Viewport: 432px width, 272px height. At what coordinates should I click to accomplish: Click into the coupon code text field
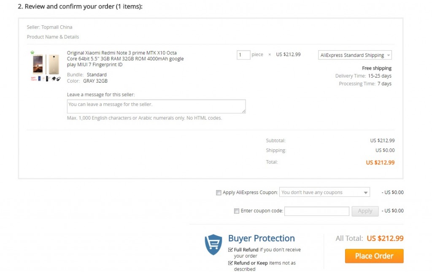tap(317, 211)
